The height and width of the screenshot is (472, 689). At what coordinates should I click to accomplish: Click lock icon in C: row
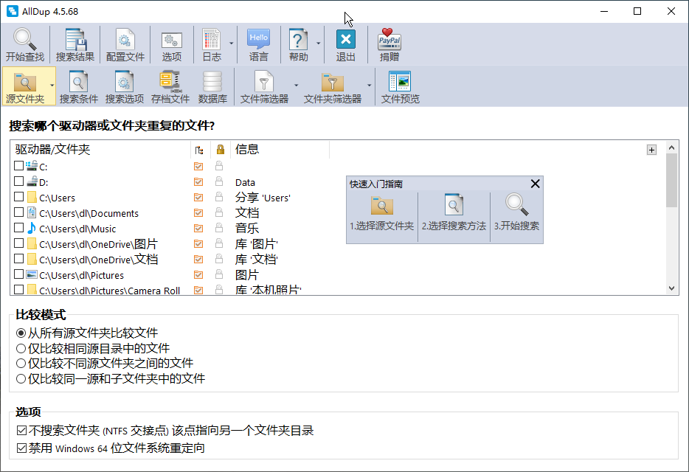click(219, 166)
